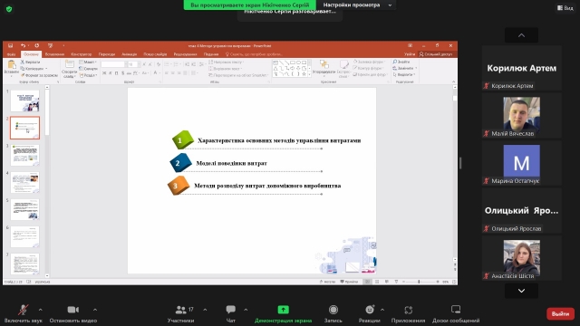Select slide 3 thumbnail
Screen dimensions: 580x326
tap(24, 155)
